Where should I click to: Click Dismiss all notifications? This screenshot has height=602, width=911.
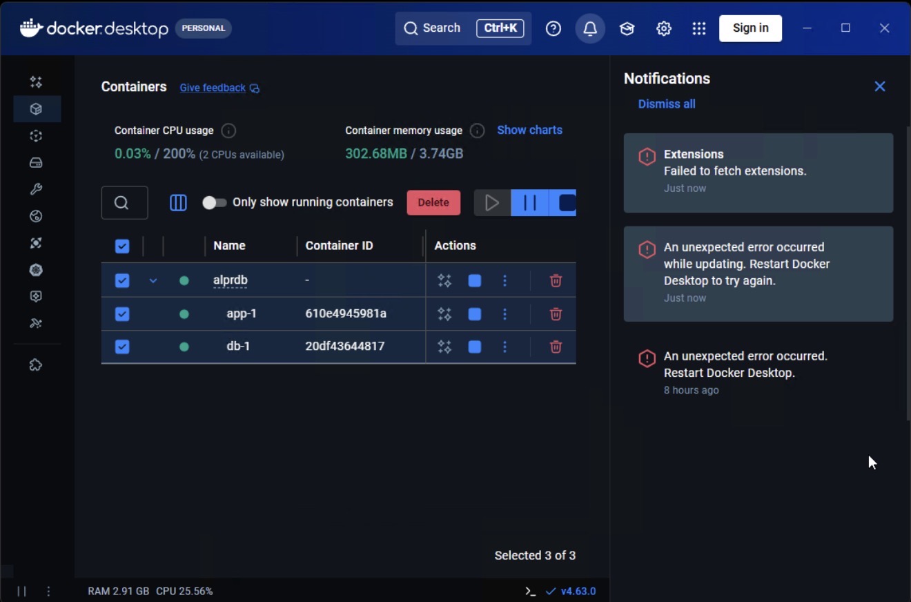coord(666,104)
